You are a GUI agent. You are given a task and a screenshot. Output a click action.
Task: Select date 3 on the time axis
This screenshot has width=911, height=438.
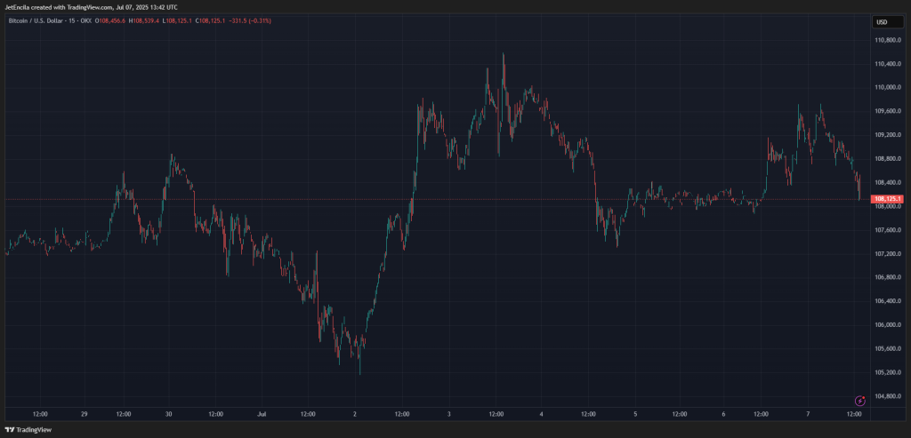[448, 414]
